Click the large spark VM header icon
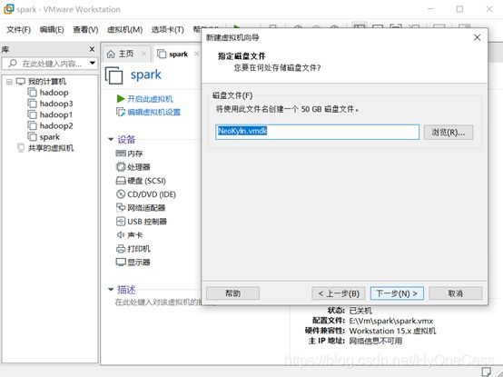Viewport: 503px width, 377px height. [x=113, y=75]
